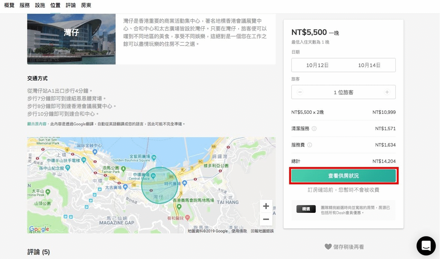Show info about 服務費

pos(309,145)
